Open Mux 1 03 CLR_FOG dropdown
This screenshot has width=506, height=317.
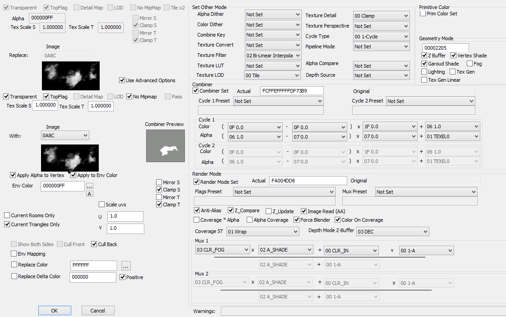pyautogui.click(x=223, y=250)
